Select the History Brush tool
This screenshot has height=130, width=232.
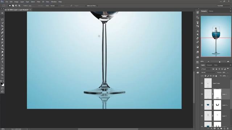tap(2, 42)
